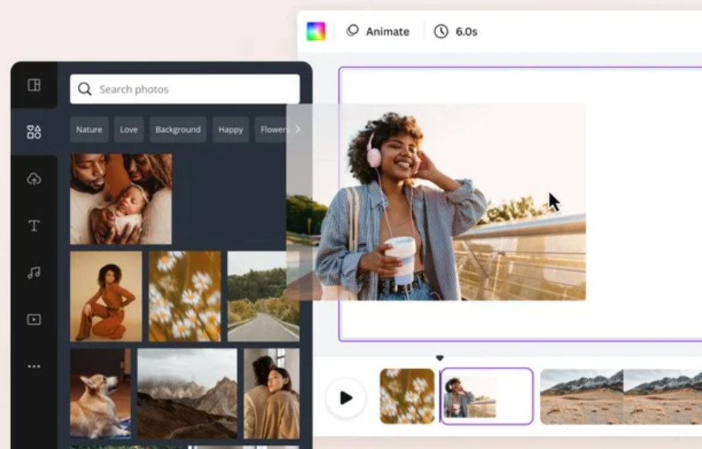Select the daisy clip in timeline
The height and width of the screenshot is (449, 702).
click(407, 397)
